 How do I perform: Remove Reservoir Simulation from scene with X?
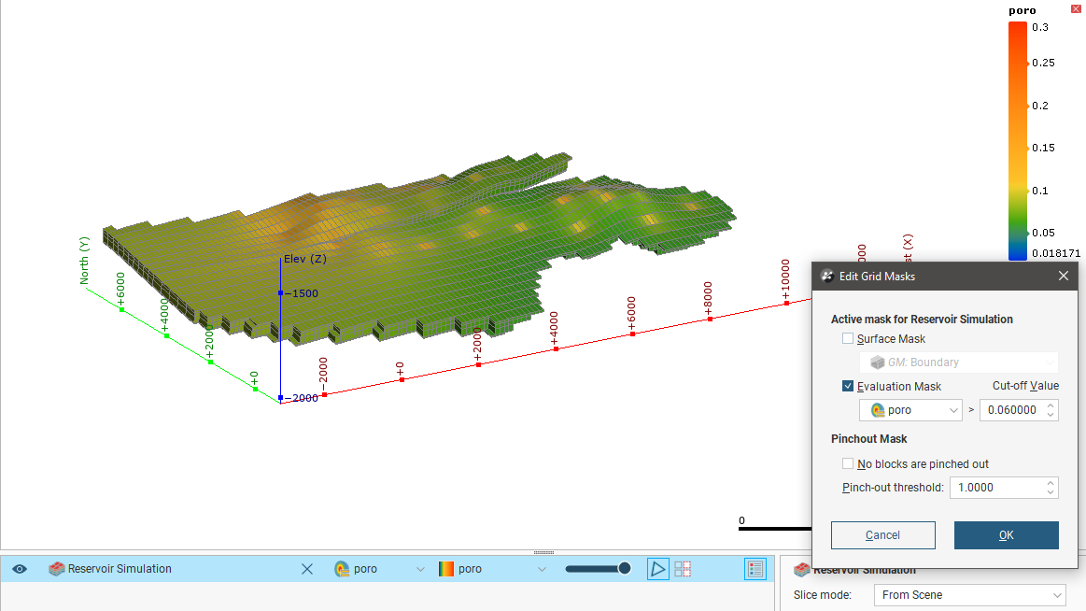(x=306, y=569)
